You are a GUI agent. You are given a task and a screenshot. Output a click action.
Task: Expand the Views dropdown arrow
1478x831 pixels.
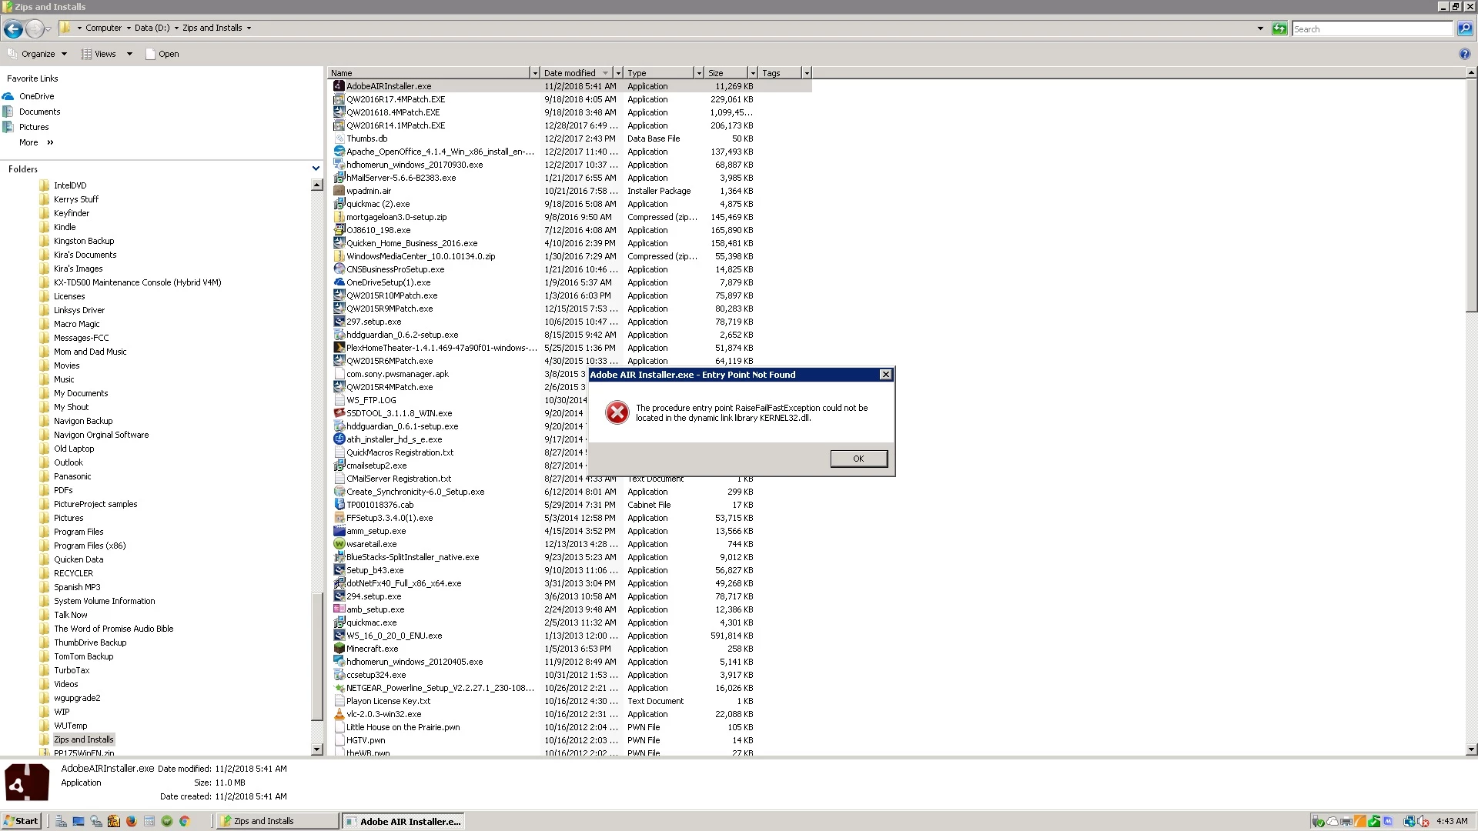(129, 54)
